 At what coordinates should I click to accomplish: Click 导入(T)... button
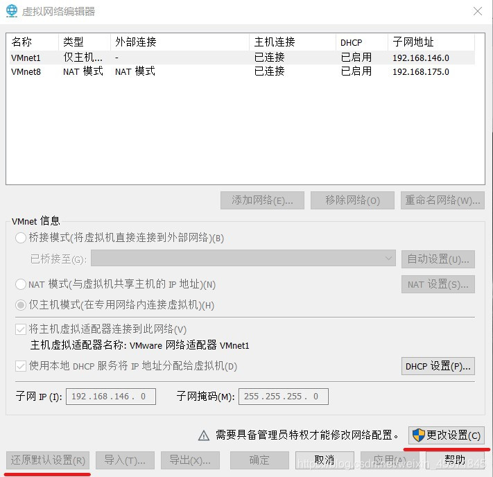coord(125,460)
